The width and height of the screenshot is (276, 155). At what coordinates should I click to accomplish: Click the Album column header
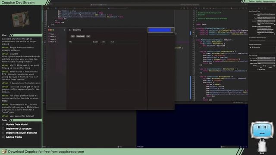(x=112, y=42)
